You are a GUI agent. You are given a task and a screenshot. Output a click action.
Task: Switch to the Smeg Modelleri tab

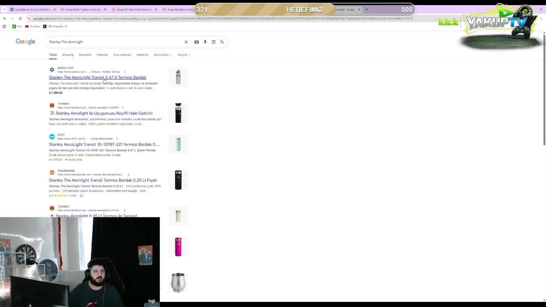point(178,9)
